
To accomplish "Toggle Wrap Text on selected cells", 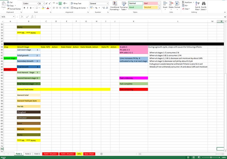I will tap(75, 3).
